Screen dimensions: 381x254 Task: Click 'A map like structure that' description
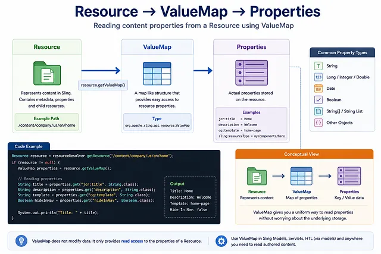157,93
